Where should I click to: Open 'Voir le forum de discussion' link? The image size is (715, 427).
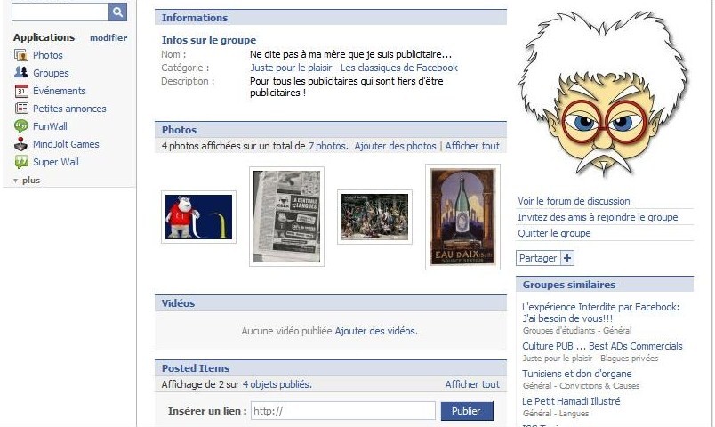pos(574,201)
